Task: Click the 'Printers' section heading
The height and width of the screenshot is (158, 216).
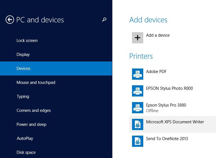Action: [x=141, y=56]
